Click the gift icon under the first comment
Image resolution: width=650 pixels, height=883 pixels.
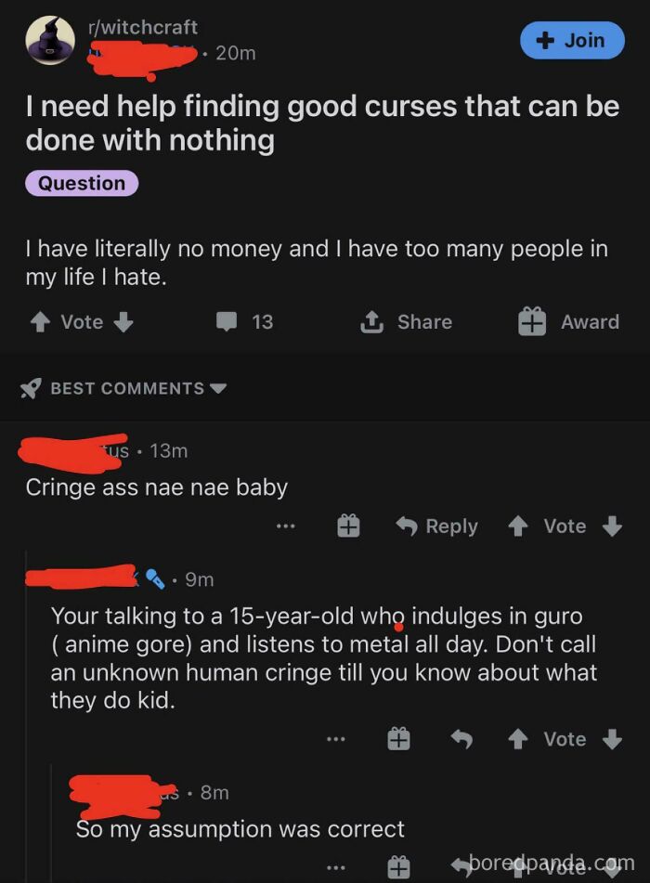pyautogui.click(x=347, y=526)
